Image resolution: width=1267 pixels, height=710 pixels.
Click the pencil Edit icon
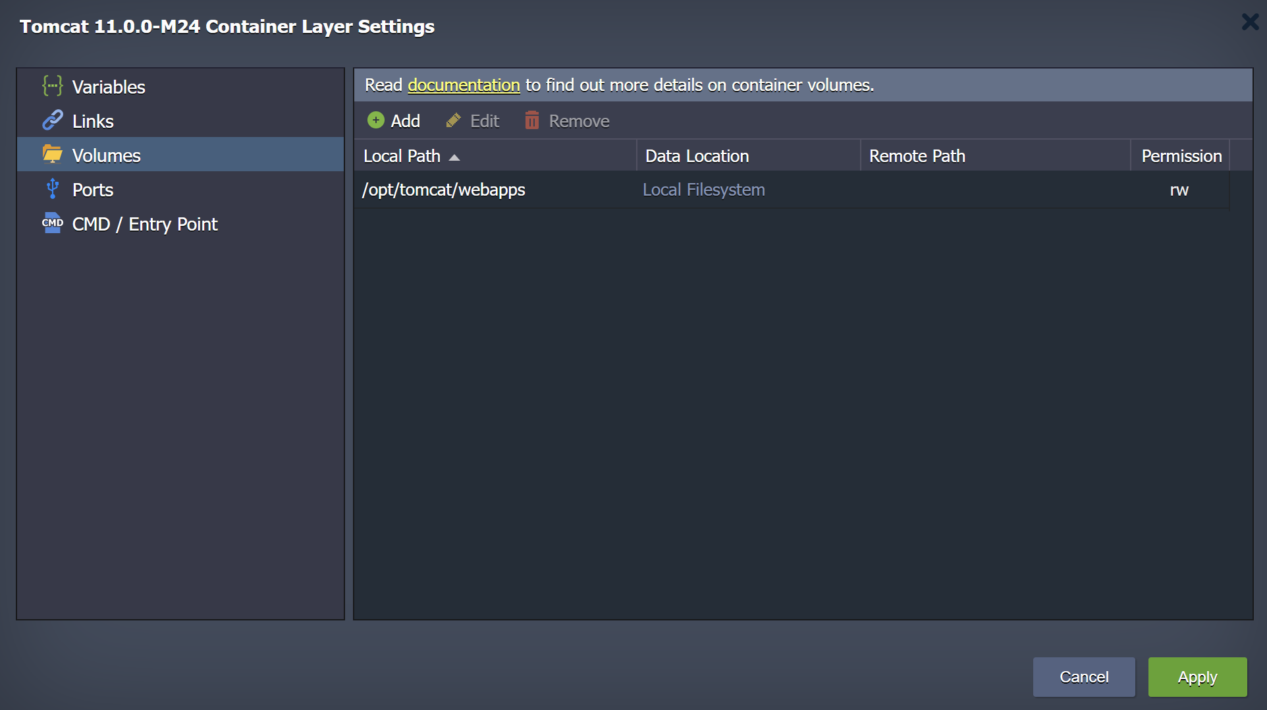click(453, 121)
